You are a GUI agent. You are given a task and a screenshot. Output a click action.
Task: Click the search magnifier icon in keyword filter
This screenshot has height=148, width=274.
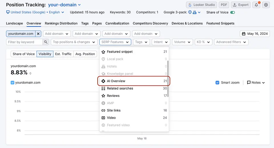46,42
